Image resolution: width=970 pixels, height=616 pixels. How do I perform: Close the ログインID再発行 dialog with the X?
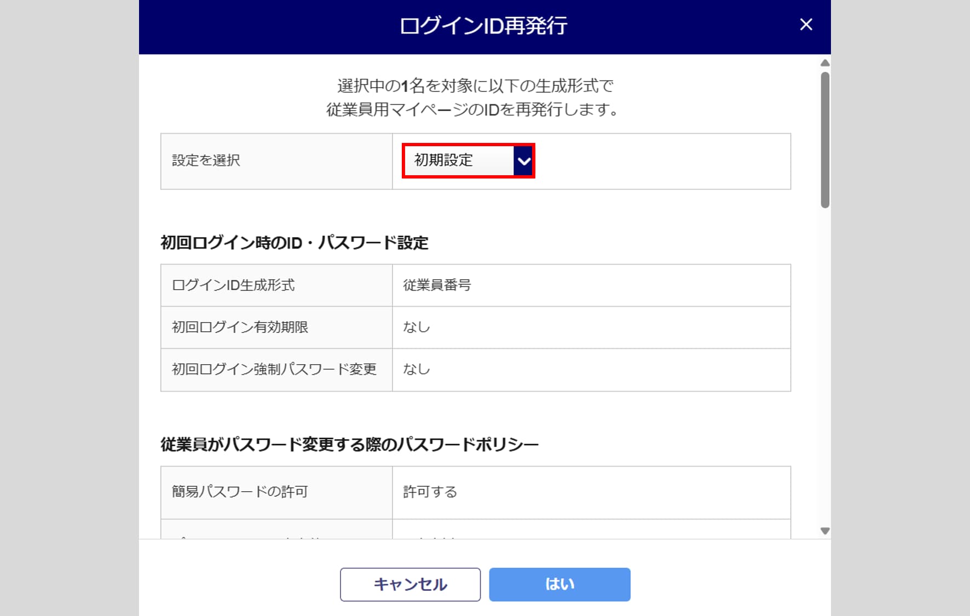[806, 25]
